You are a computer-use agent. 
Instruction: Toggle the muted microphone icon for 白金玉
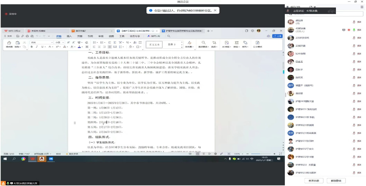[x=354, y=62]
